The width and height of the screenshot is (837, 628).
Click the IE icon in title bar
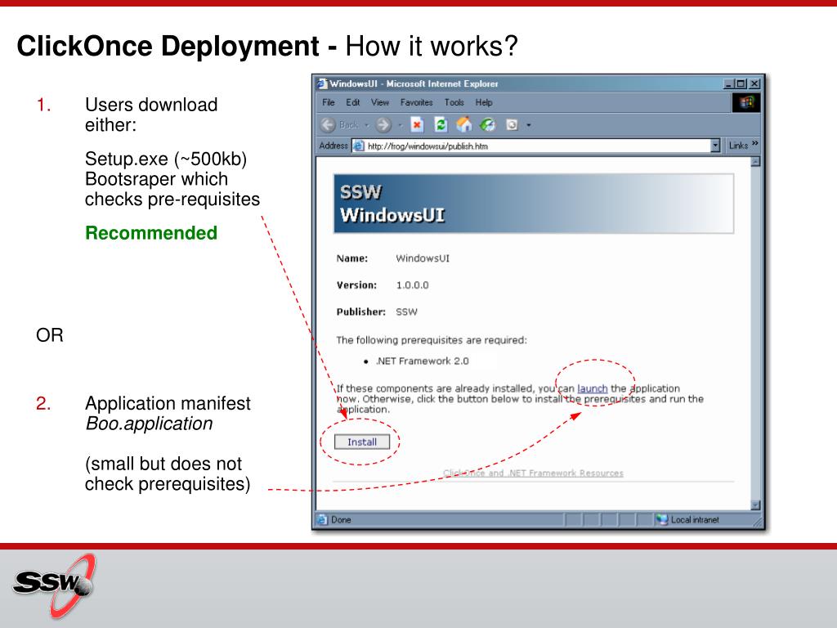(322, 84)
